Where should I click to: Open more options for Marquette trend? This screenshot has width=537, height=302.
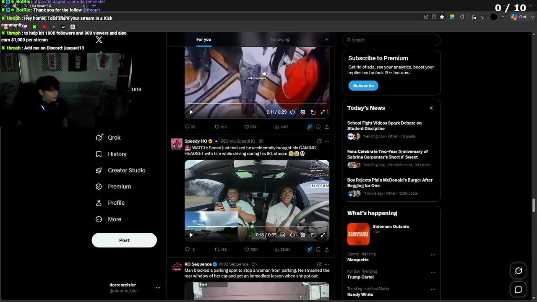point(433,255)
